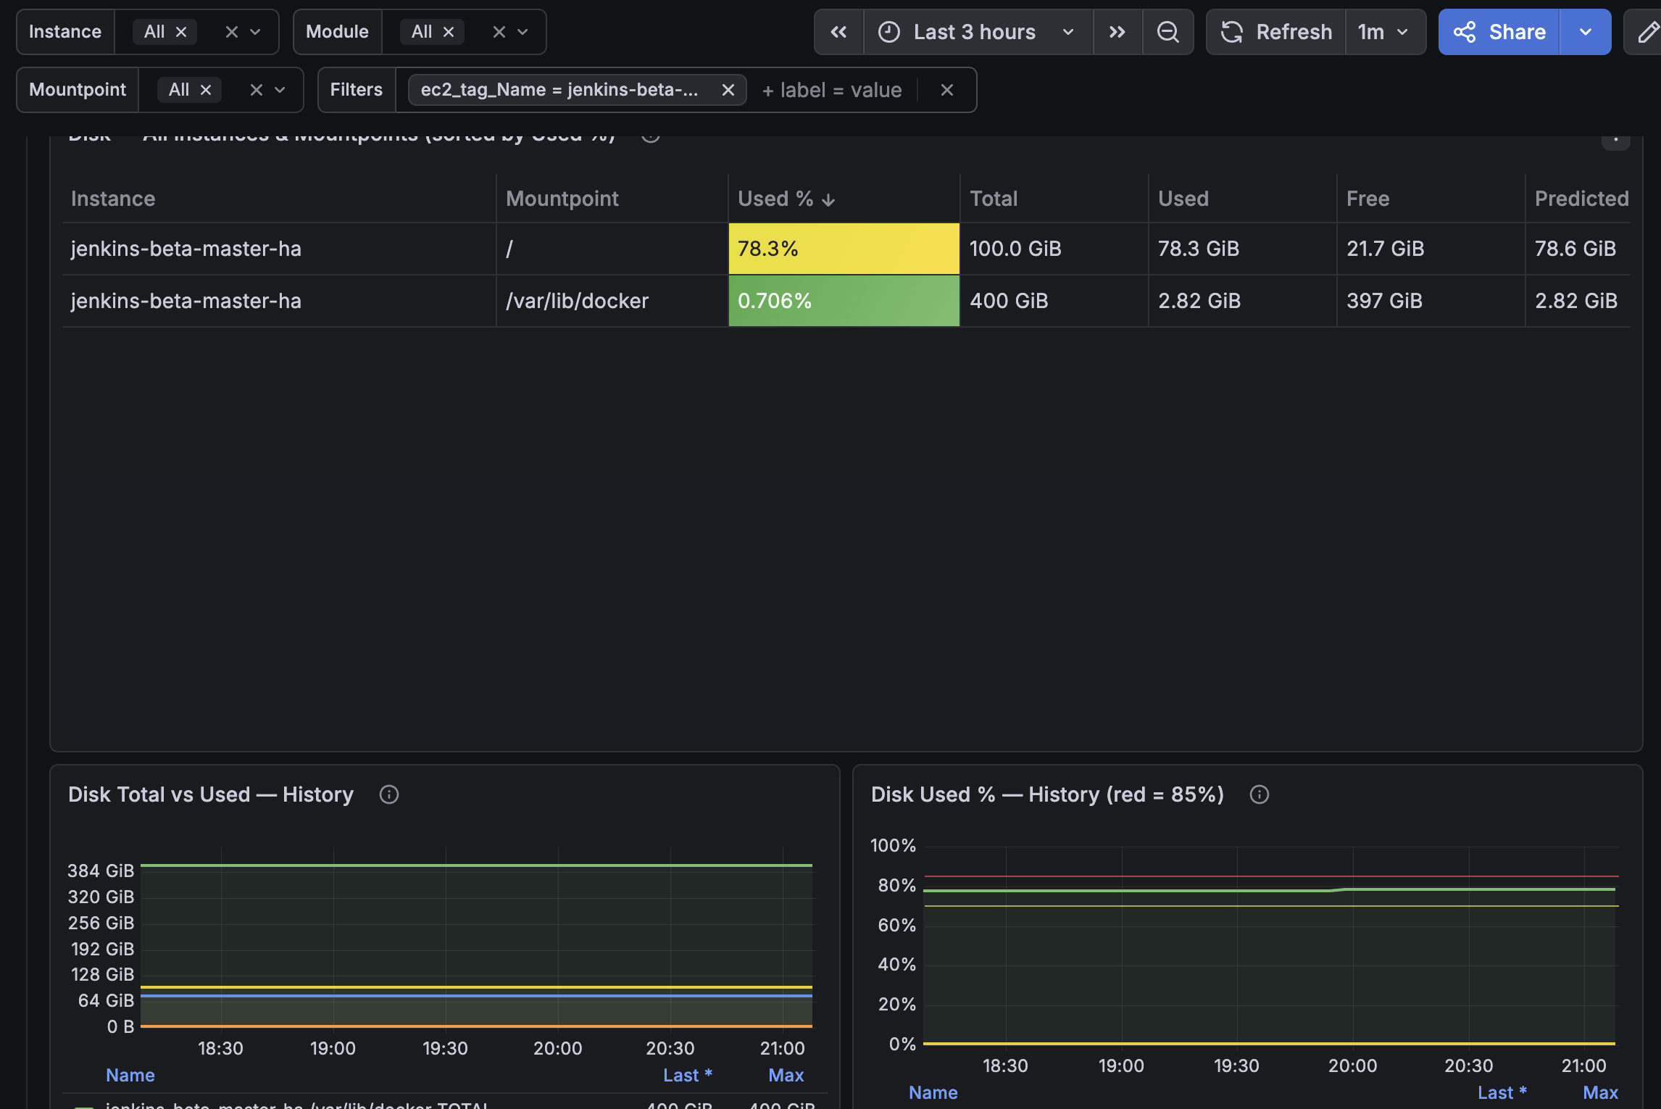
Task: Sort table by Mountpoint column header
Action: pyautogui.click(x=562, y=199)
